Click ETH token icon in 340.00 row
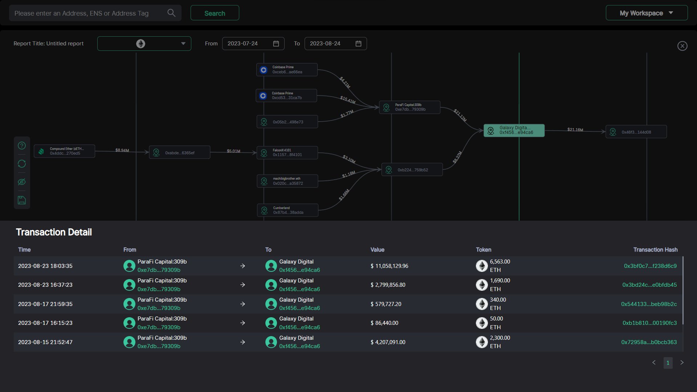 click(x=482, y=304)
